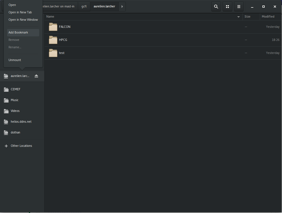This screenshot has width=282, height=213.
Task: Click the Yesterday date in the FALCON row
Action: [273, 27]
